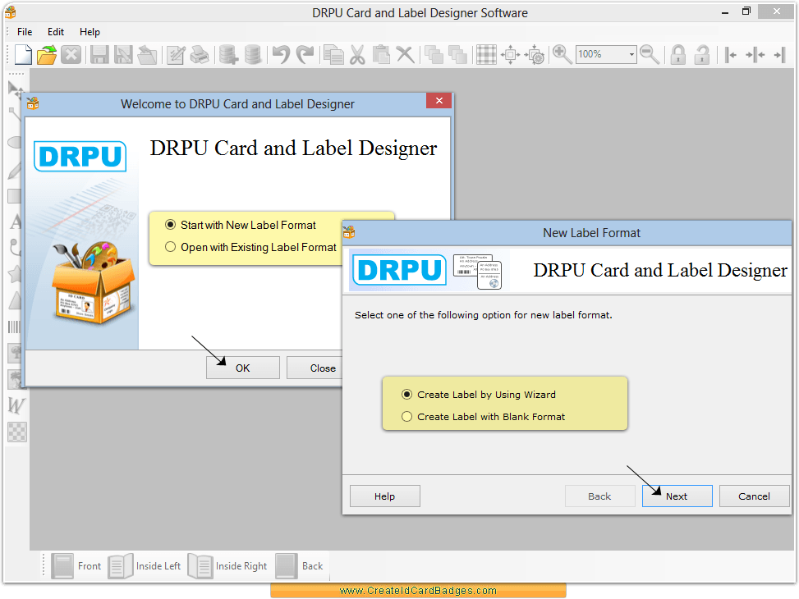
Task: Click the copy icon in toolbar
Action: [x=333, y=54]
